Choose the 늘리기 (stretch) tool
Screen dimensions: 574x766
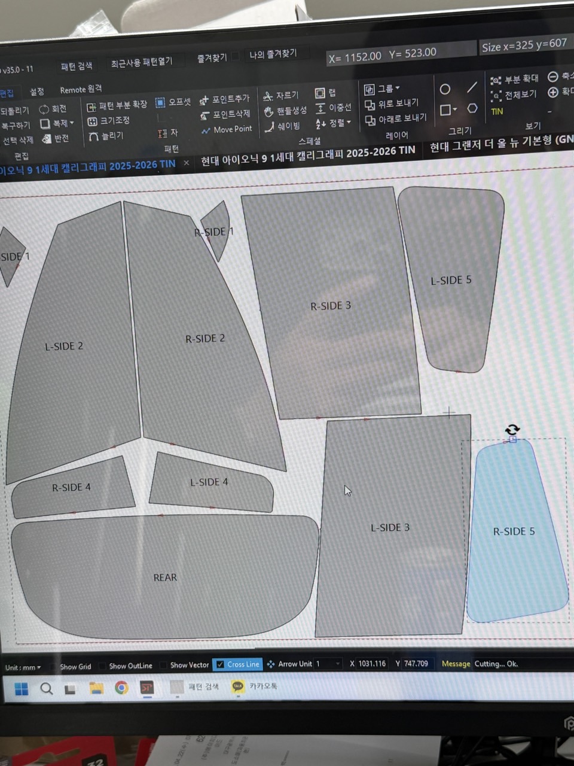point(106,136)
